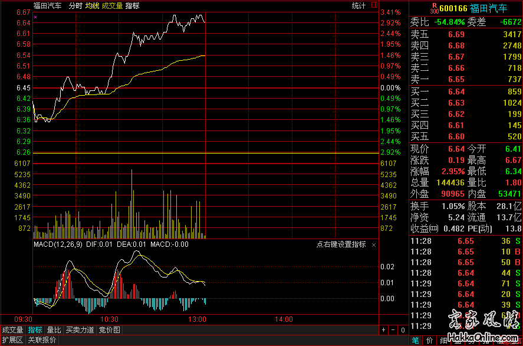Viewport: 523px width, 346px height.
Task: Select the 11:29 trade with volume 71
Action: click(466, 283)
